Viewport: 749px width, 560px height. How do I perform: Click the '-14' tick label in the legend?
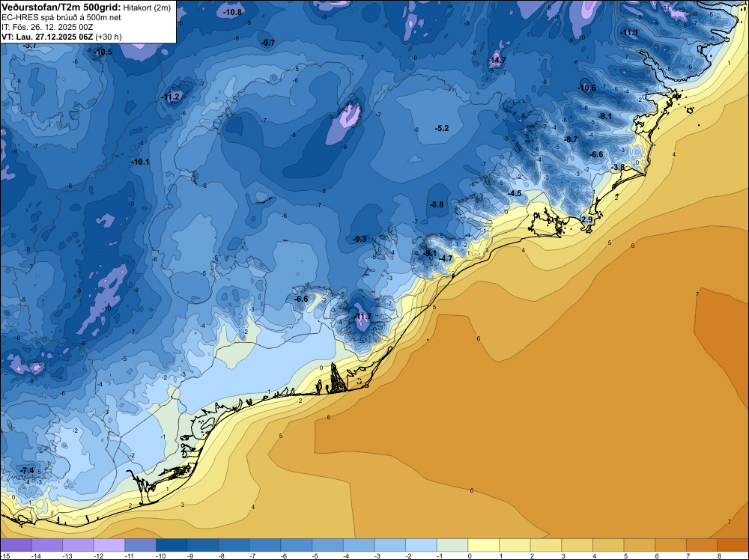tap(35, 556)
